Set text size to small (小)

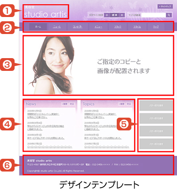(x=107, y=15)
